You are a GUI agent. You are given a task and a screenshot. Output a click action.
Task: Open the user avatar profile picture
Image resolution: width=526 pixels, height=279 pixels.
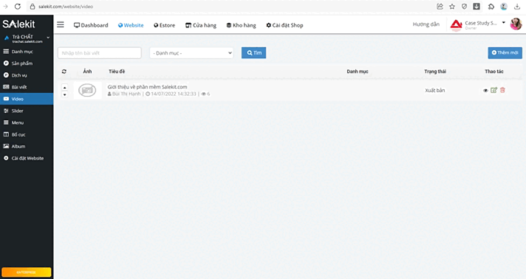[x=516, y=24]
